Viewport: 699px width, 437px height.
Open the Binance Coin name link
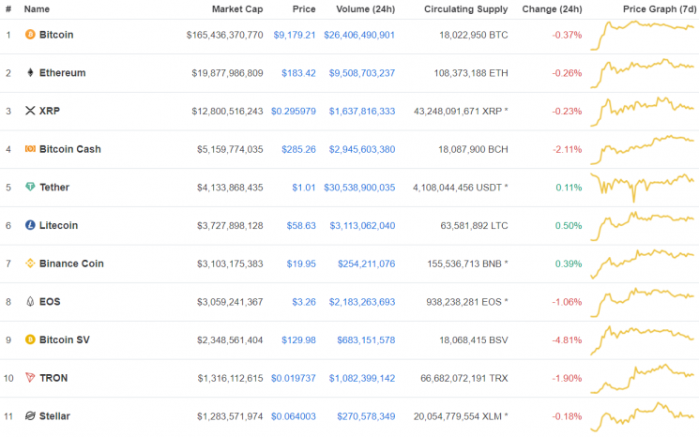(x=71, y=264)
